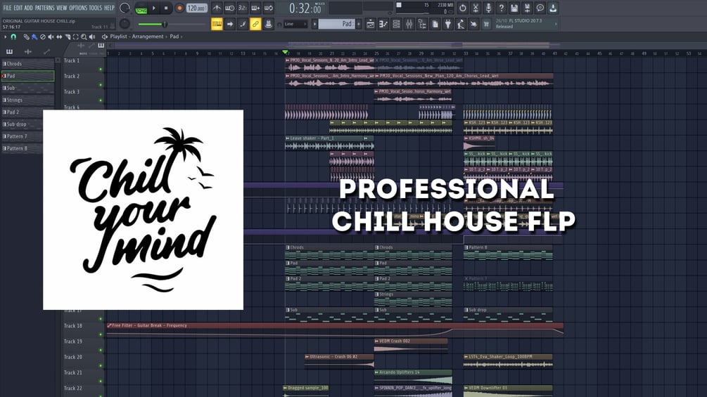Click the arrow left of pattern selector
The image size is (707, 397).
click(314, 24)
